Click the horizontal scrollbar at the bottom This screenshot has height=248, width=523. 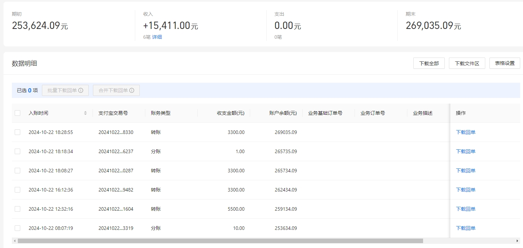click(217, 241)
